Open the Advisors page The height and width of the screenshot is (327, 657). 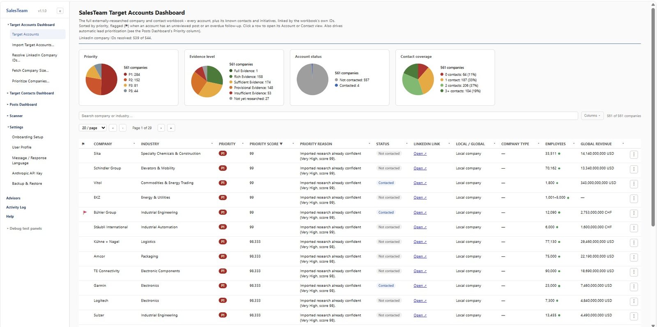[x=13, y=198]
